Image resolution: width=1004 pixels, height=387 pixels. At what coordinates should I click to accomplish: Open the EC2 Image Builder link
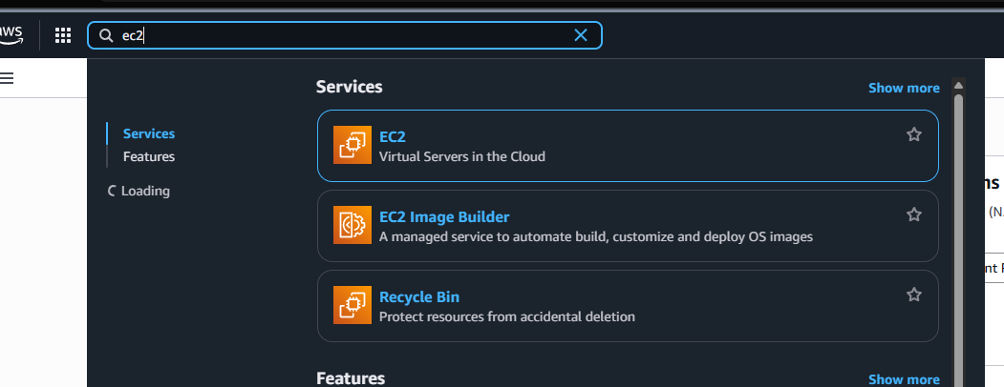point(444,217)
